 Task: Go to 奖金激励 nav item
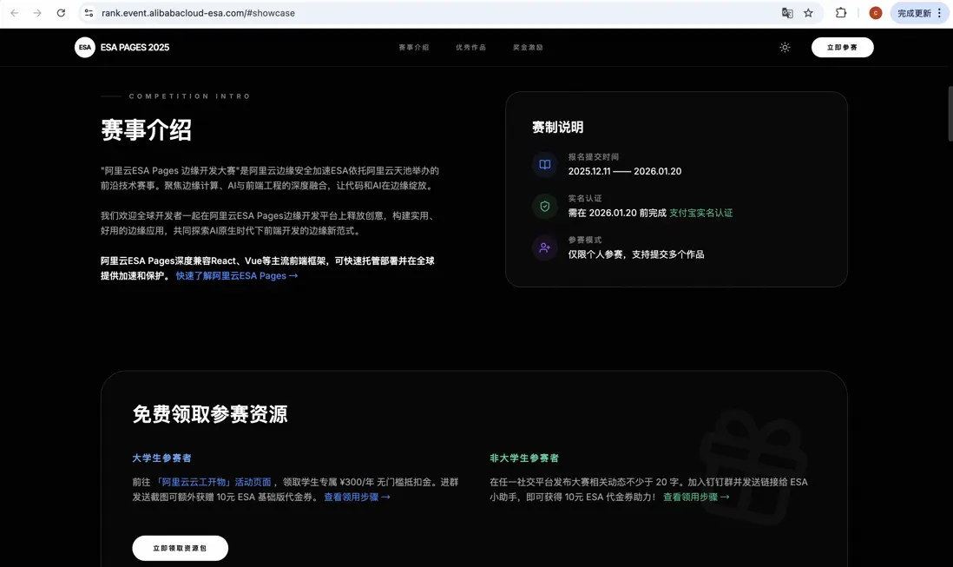coord(528,48)
